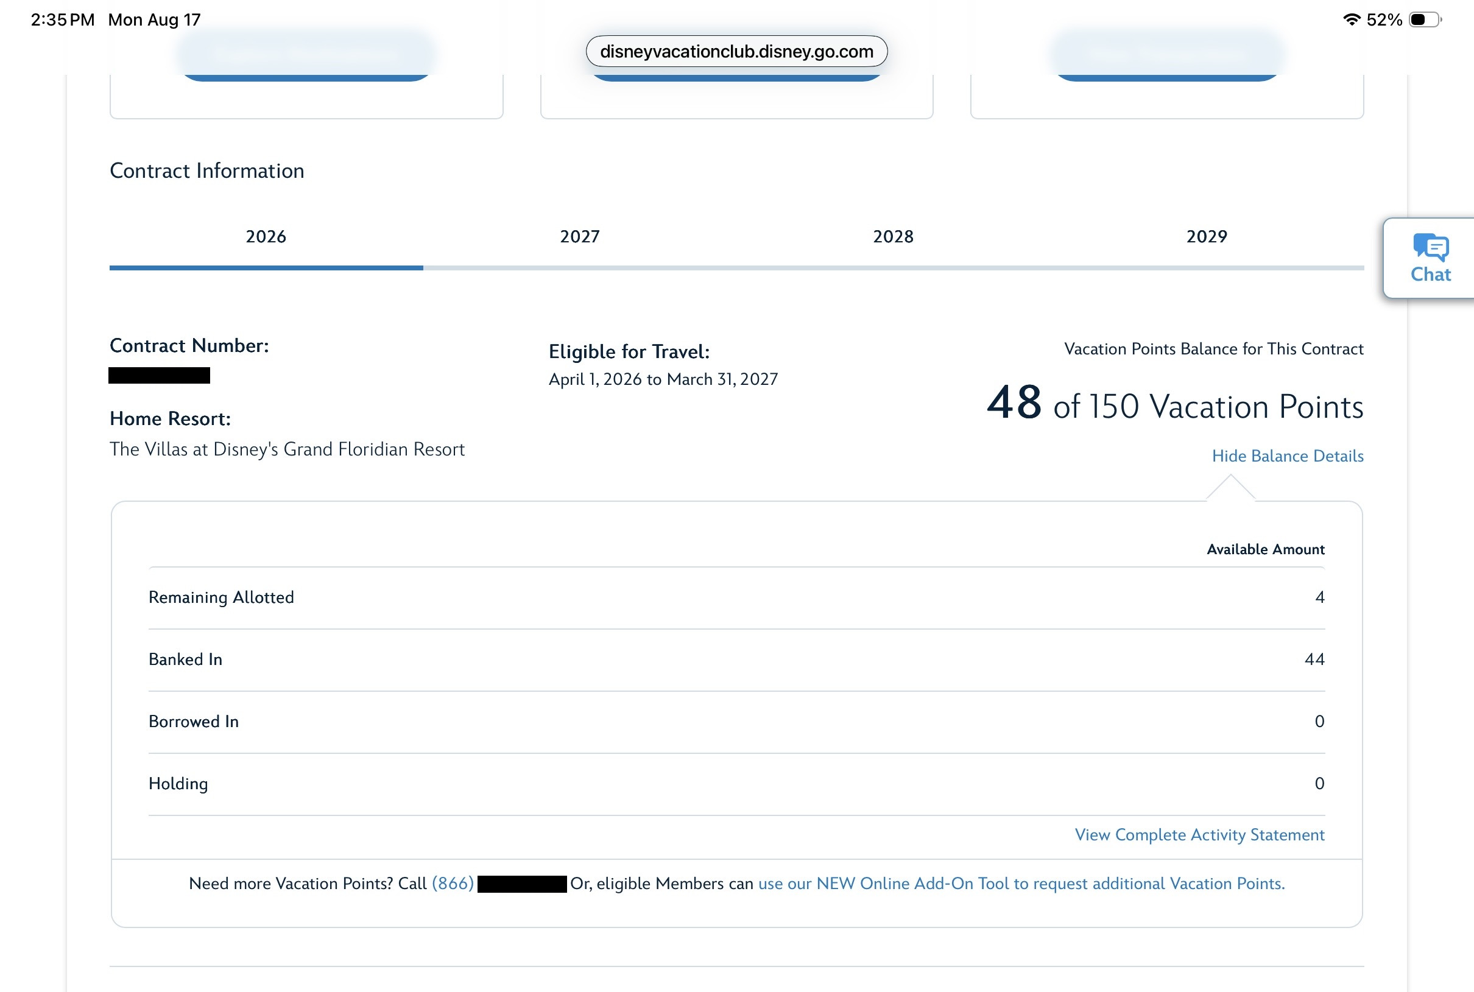Click the Need more Vacation Points text
The height and width of the screenshot is (992, 1474).
[x=291, y=884]
